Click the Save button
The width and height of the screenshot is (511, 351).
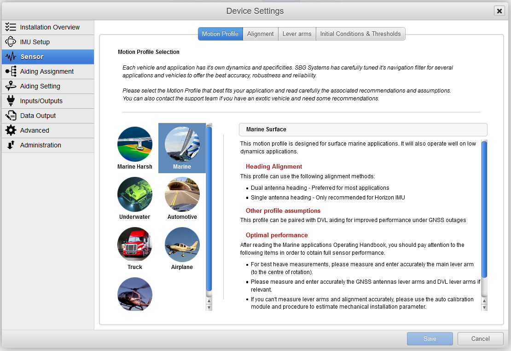430,339
